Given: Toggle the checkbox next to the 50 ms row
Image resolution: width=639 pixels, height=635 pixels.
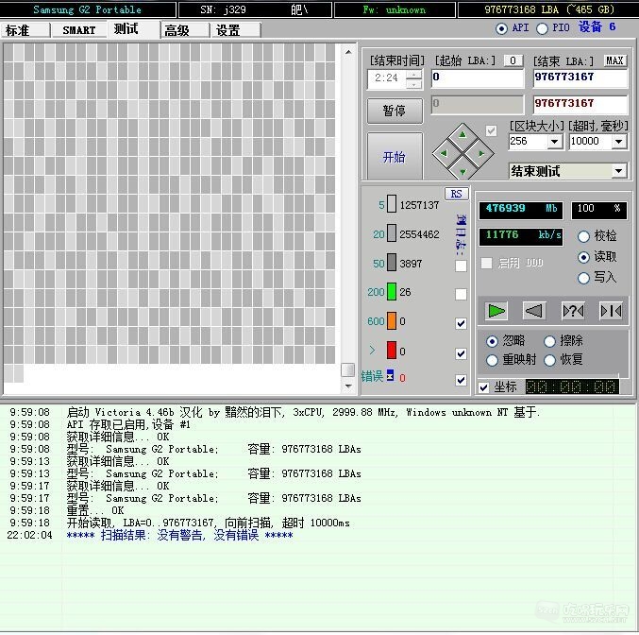Looking at the screenshot, I should (x=461, y=266).
